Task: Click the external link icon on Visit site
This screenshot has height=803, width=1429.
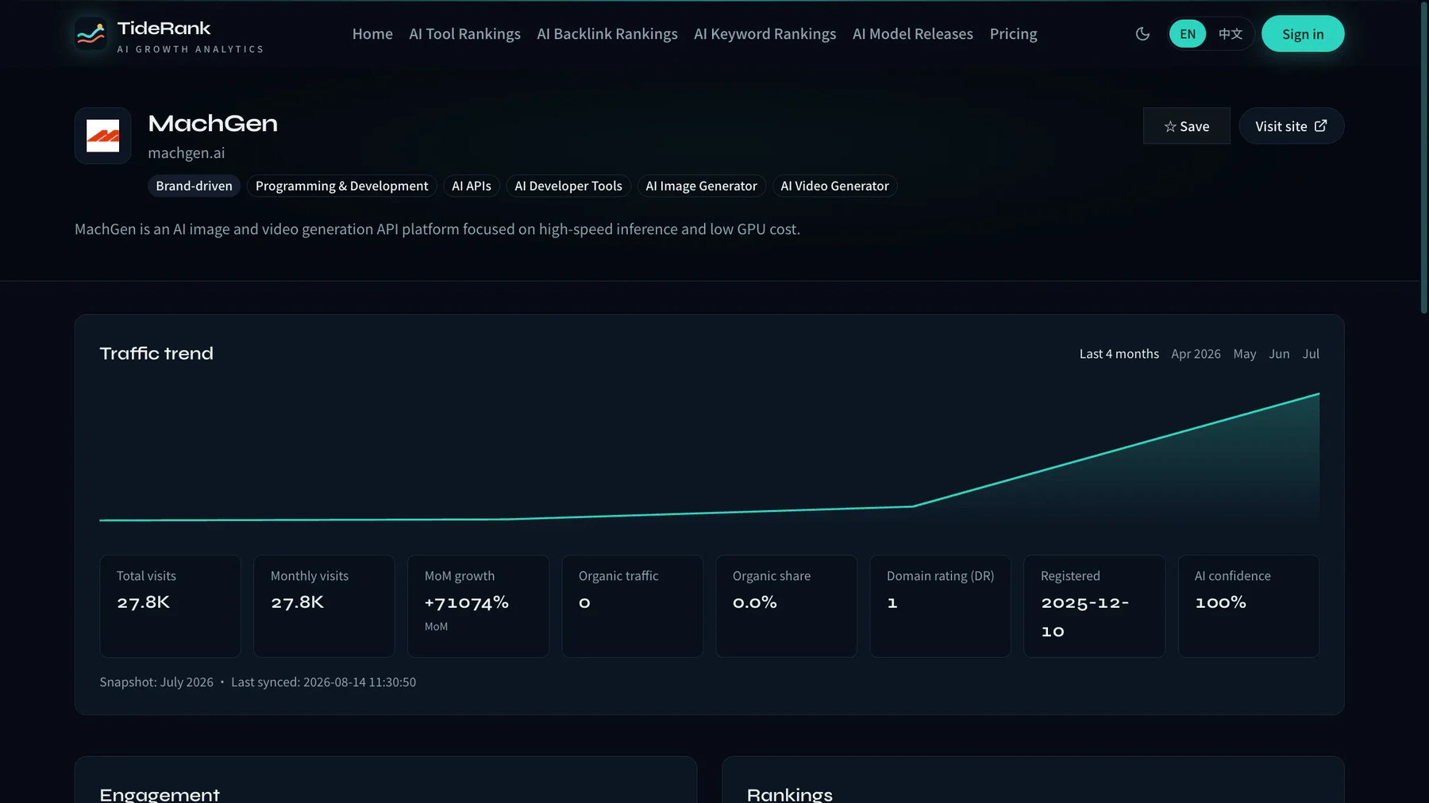Action: pyautogui.click(x=1321, y=126)
